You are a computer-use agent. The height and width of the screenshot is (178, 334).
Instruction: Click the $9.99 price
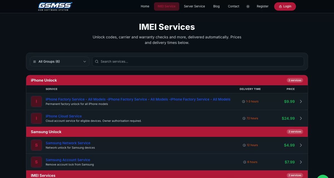point(289,101)
